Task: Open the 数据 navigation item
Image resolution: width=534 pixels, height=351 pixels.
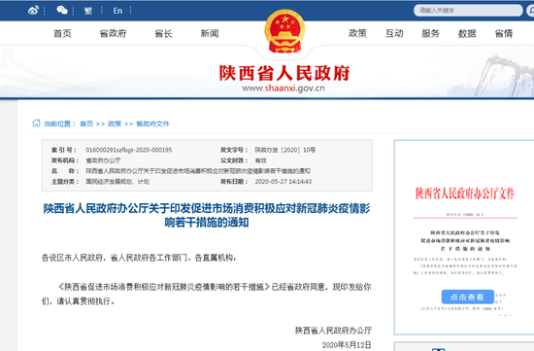Action: pos(467,33)
